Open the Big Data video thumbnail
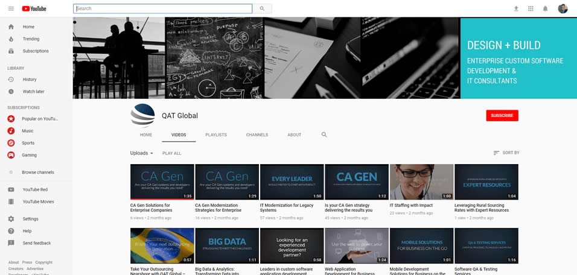The height and width of the screenshot is (275, 577). (227, 245)
